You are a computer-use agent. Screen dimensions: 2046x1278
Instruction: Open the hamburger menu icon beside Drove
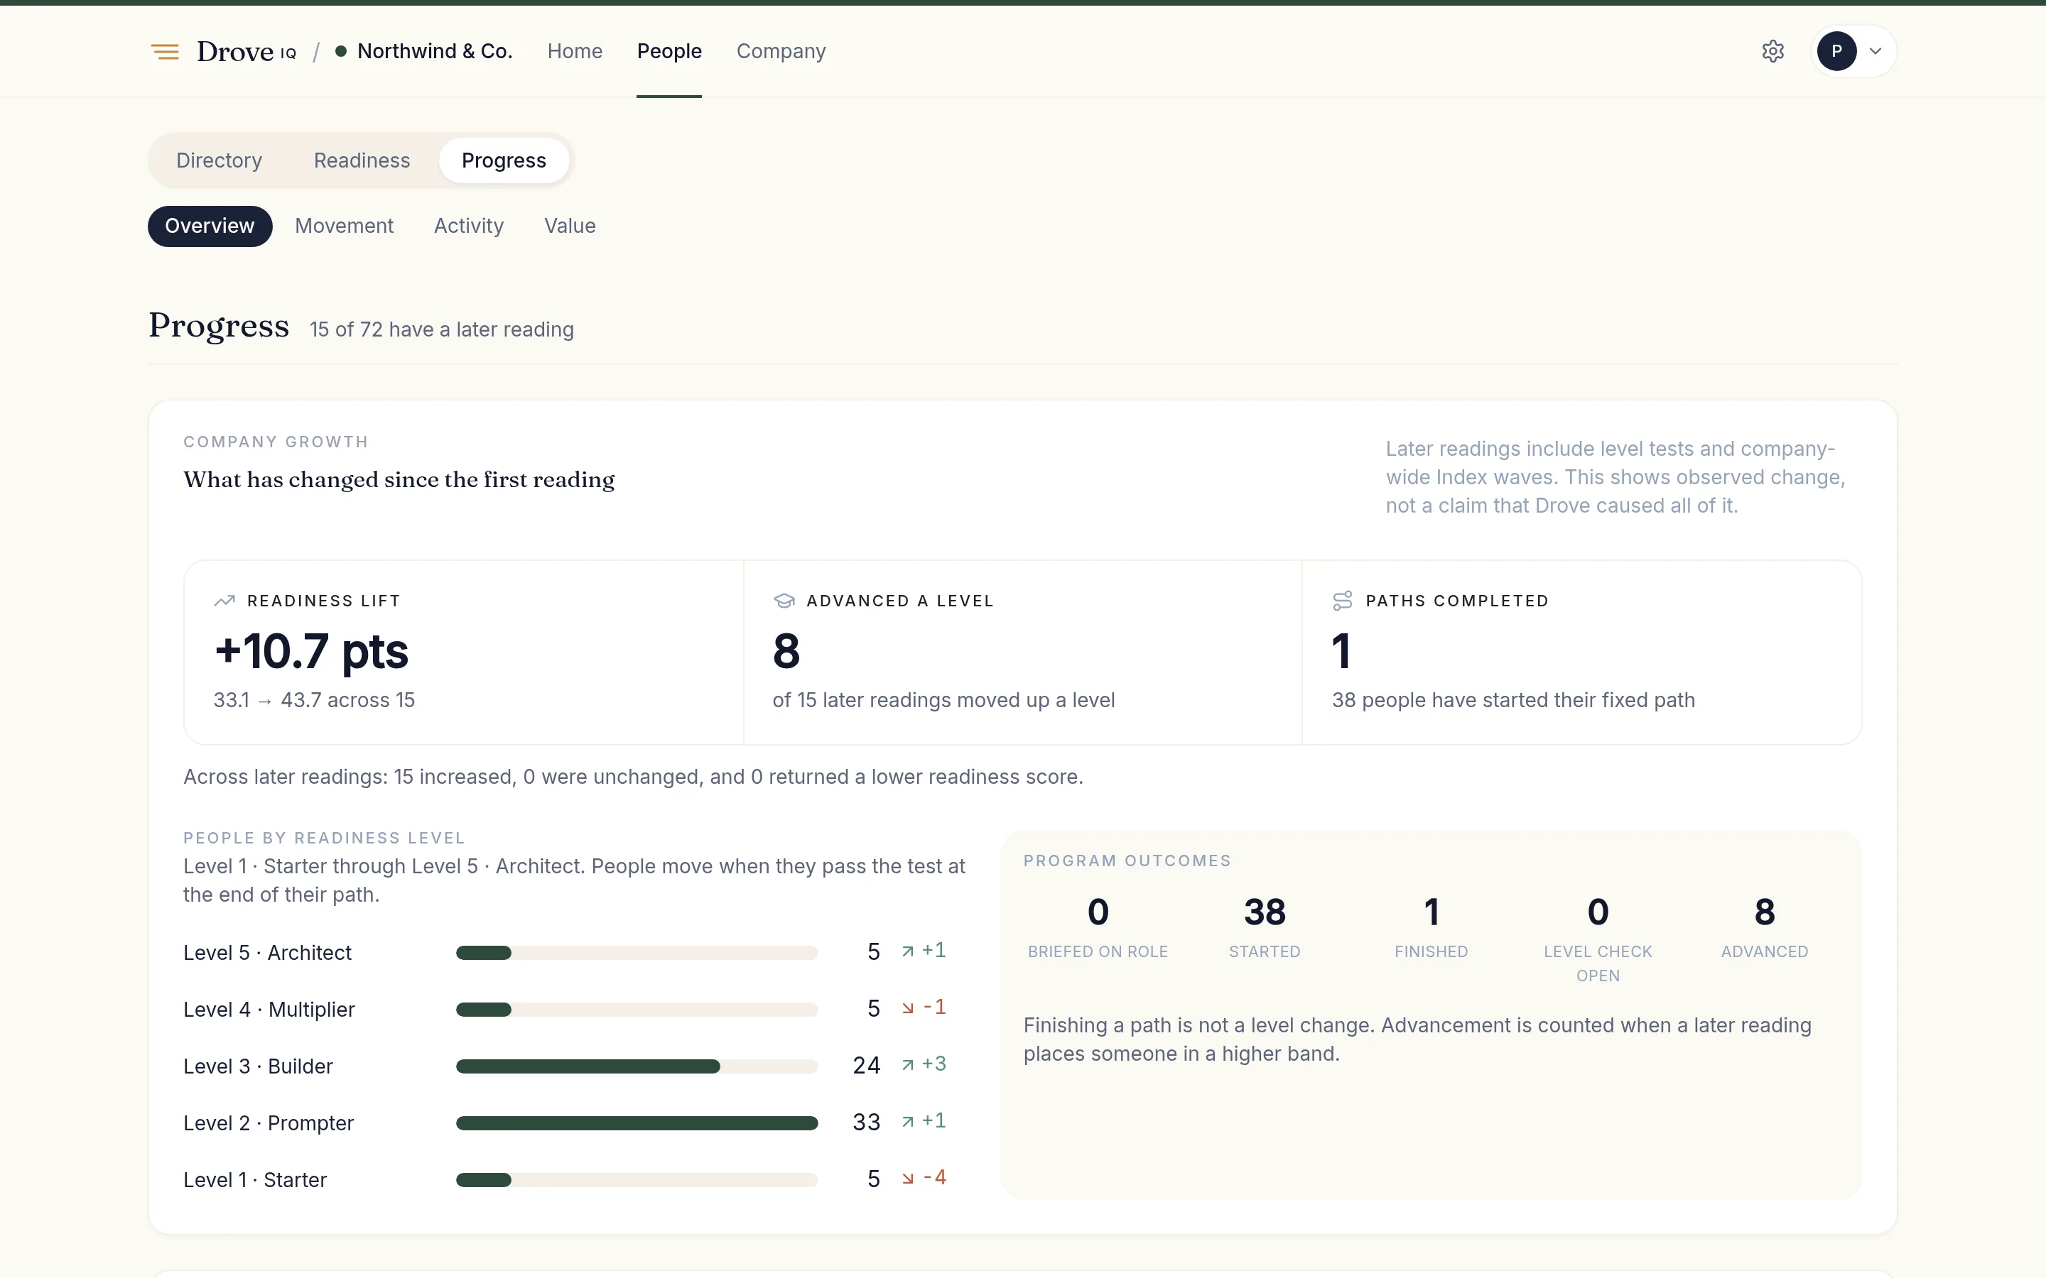(x=165, y=52)
